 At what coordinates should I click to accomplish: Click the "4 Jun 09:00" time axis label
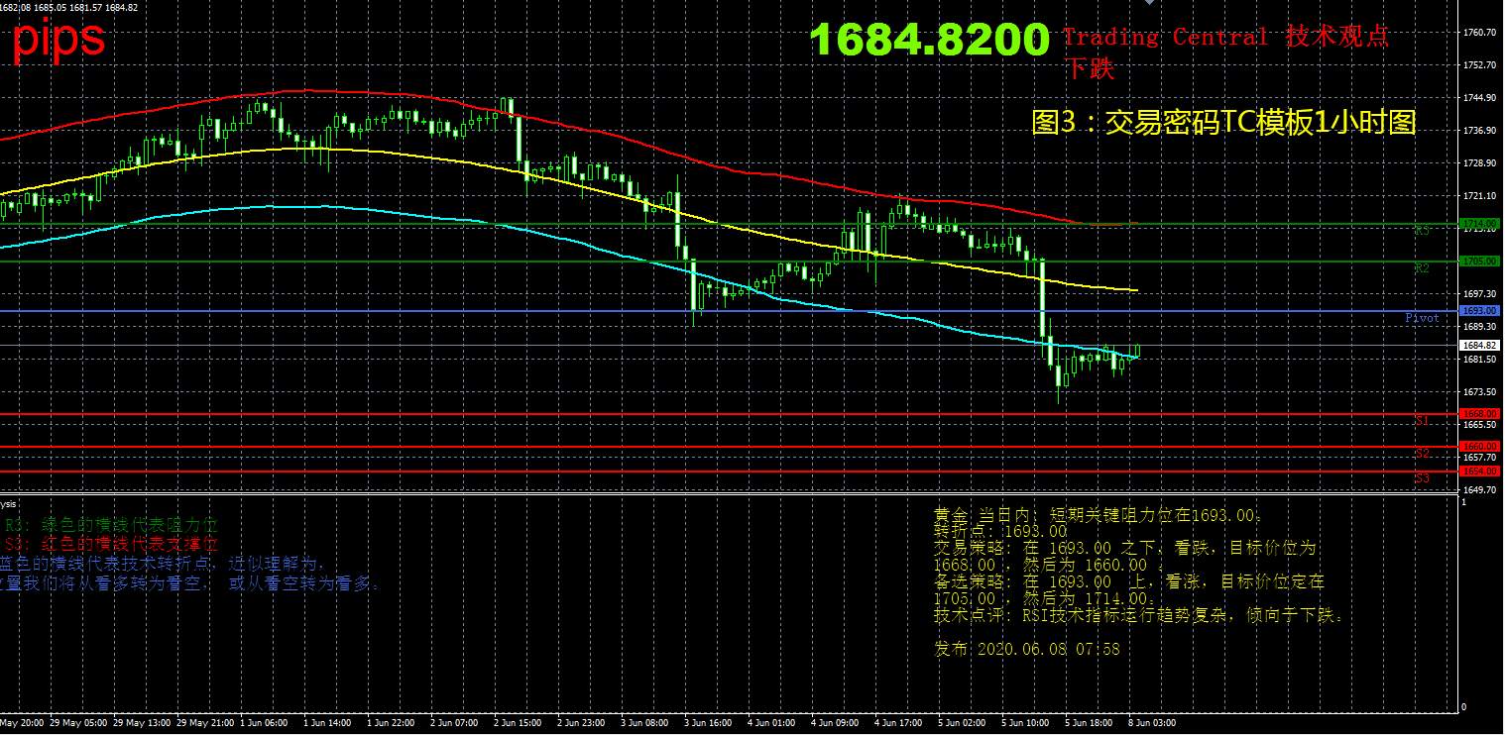836,724
